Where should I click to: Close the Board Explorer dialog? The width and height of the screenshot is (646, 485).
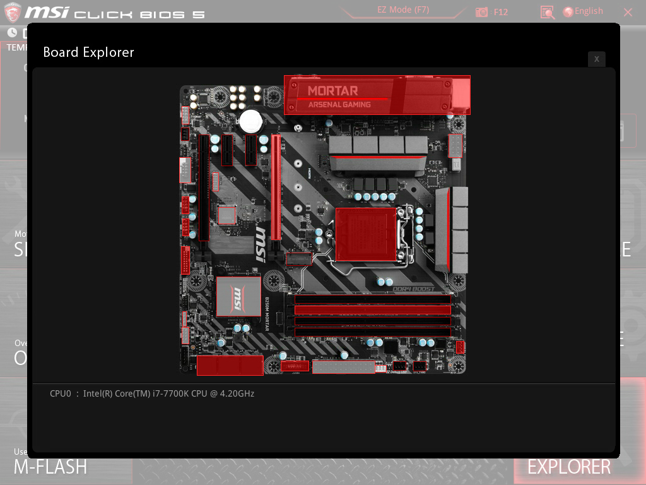pos(596,59)
